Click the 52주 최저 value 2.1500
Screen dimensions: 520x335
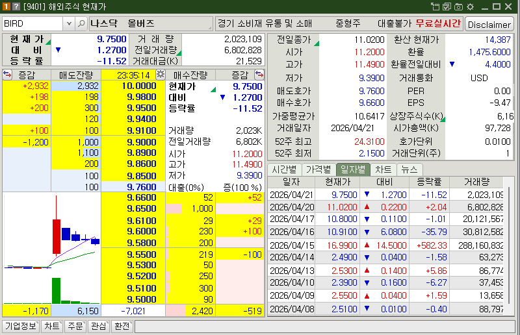tap(371, 153)
